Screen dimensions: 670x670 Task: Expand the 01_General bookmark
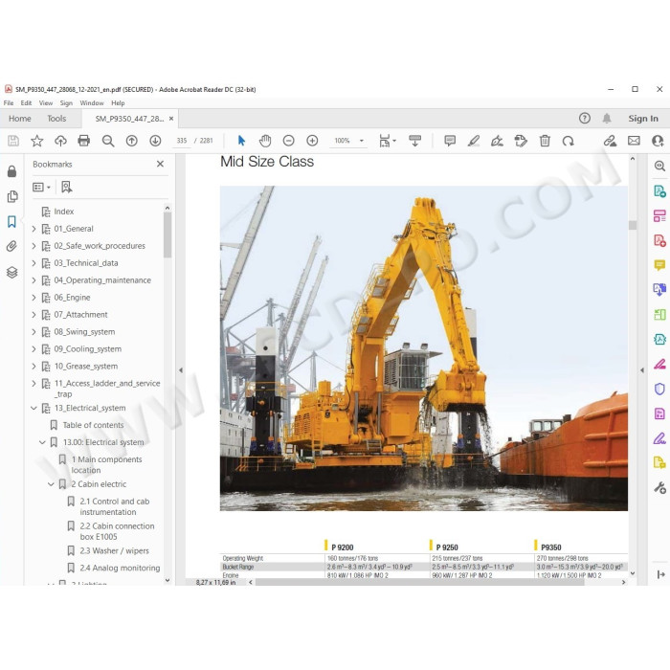(33, 229)
